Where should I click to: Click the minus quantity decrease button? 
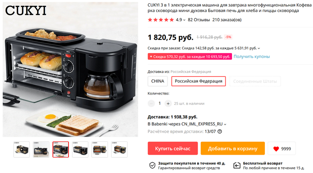151,103
